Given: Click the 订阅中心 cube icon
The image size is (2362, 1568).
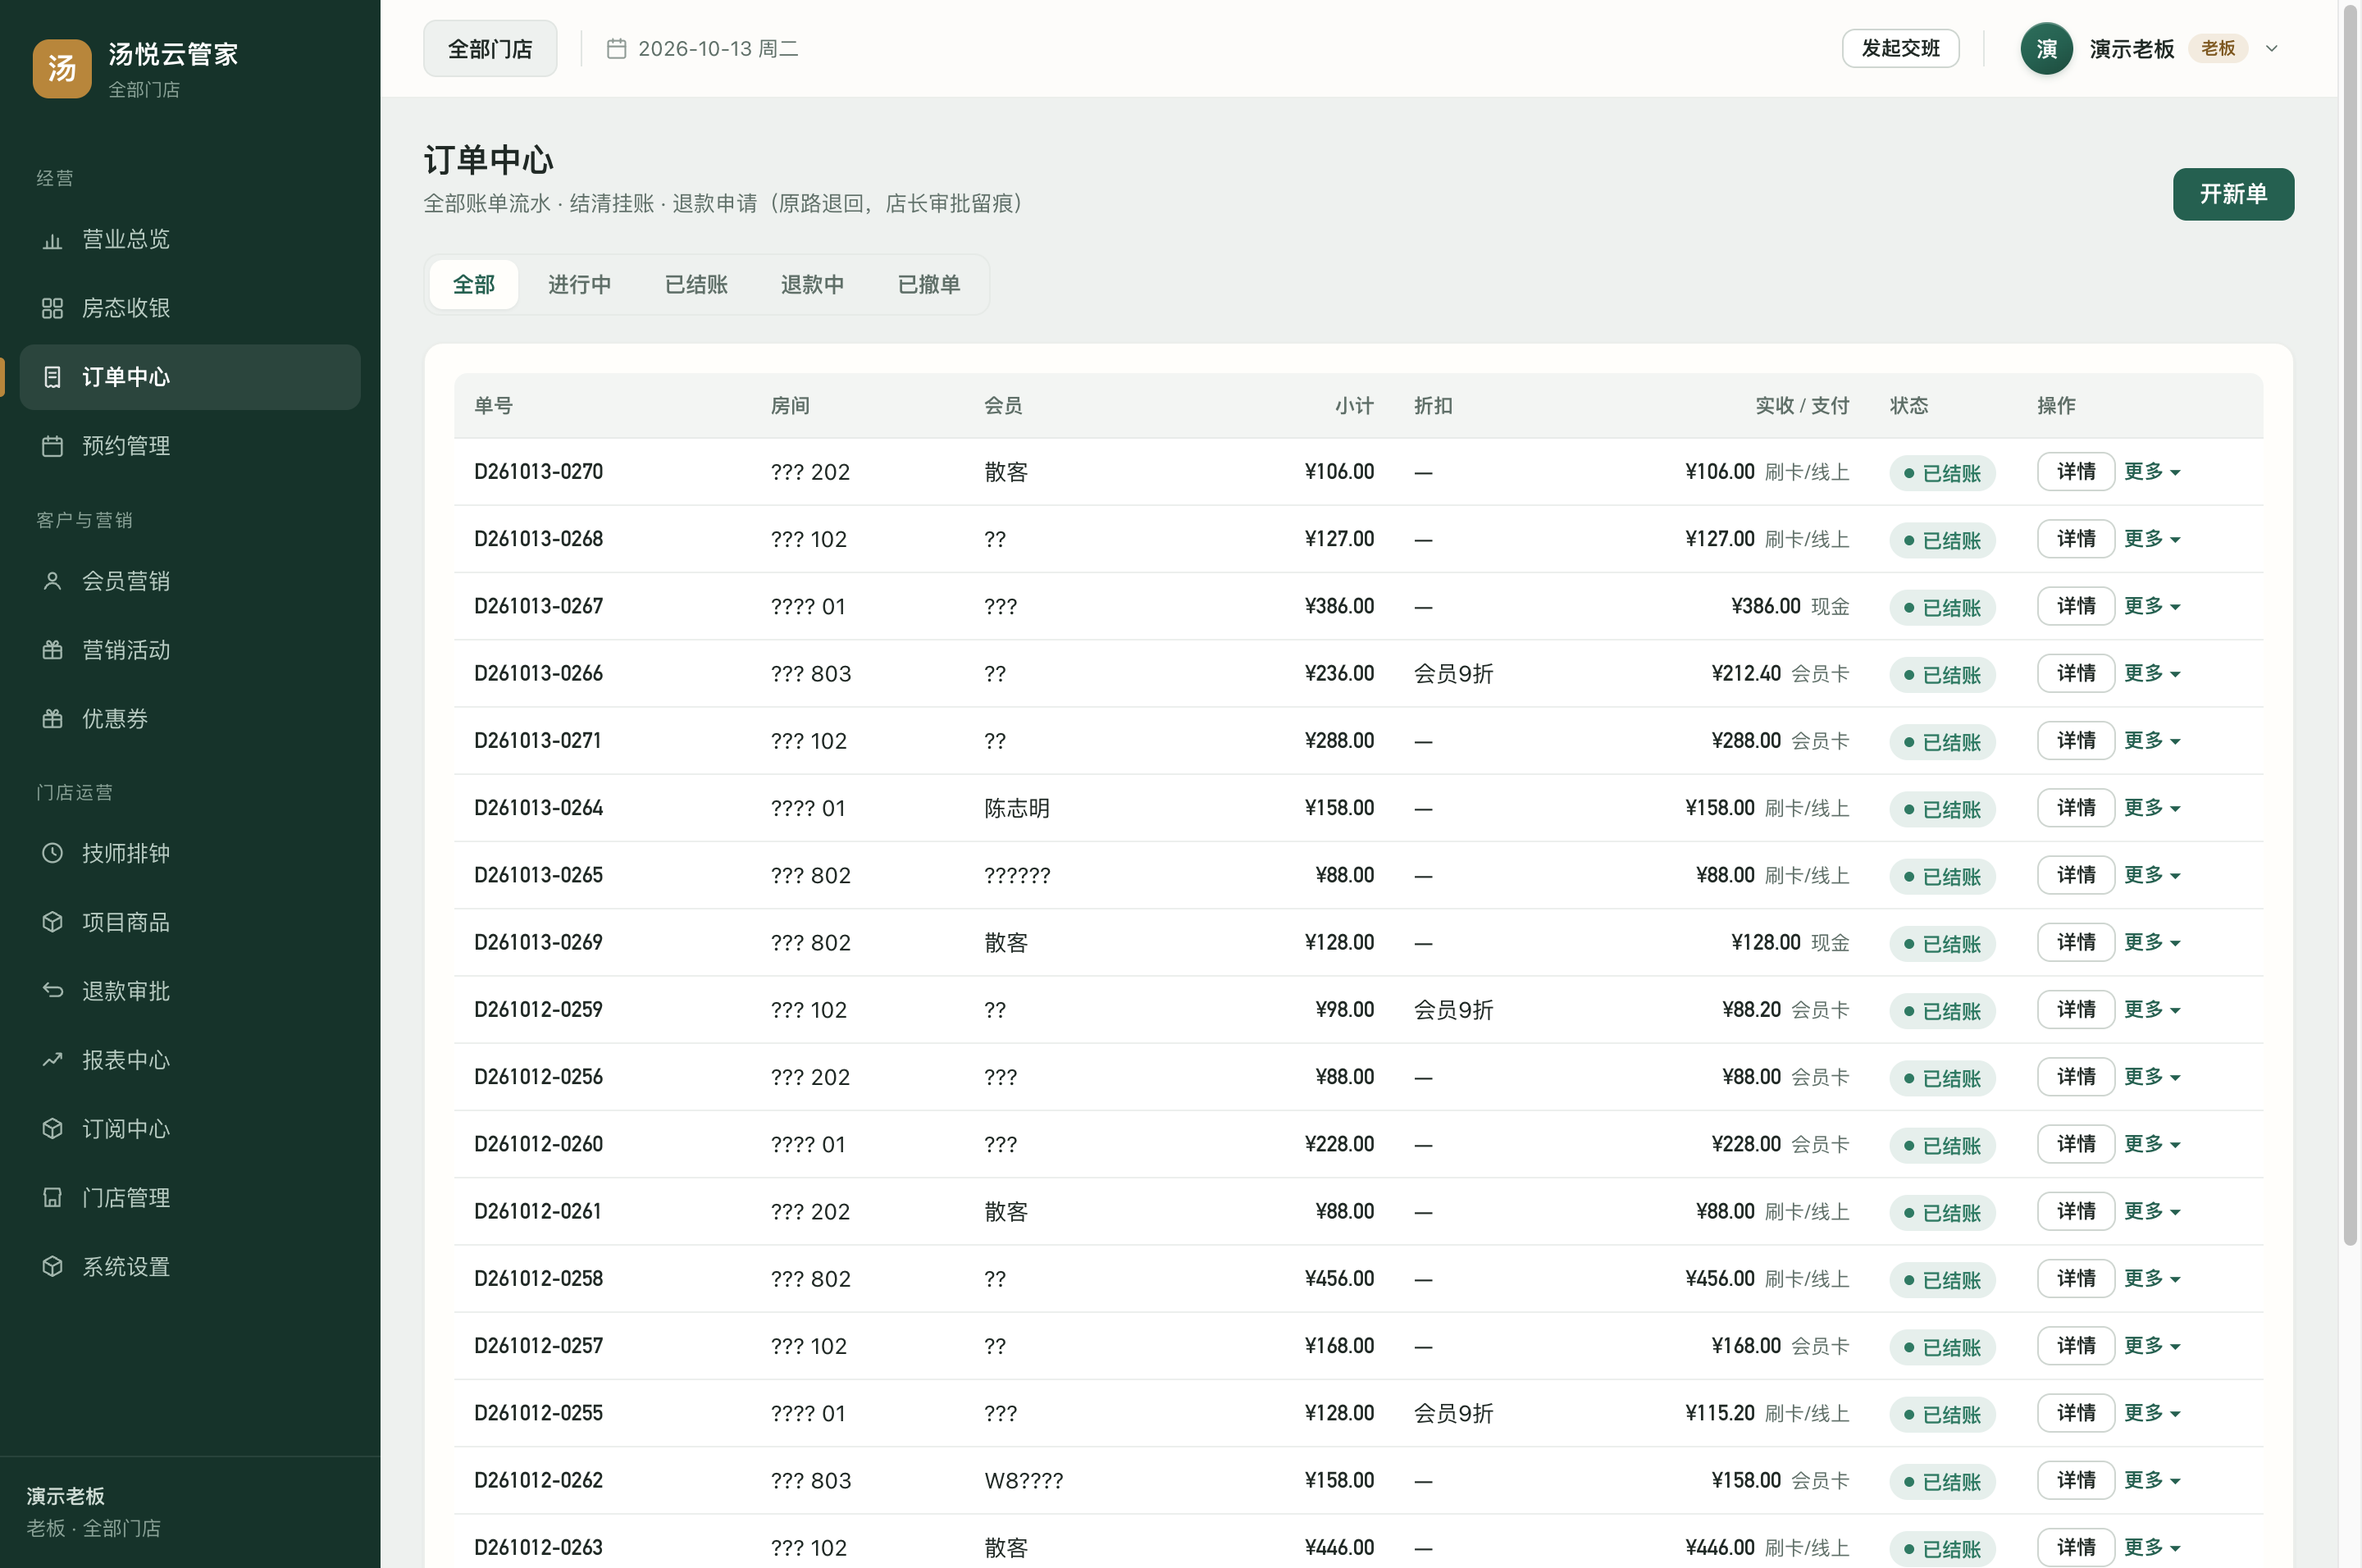Looking at the screenshot, I should click(x=52, y=1129).
